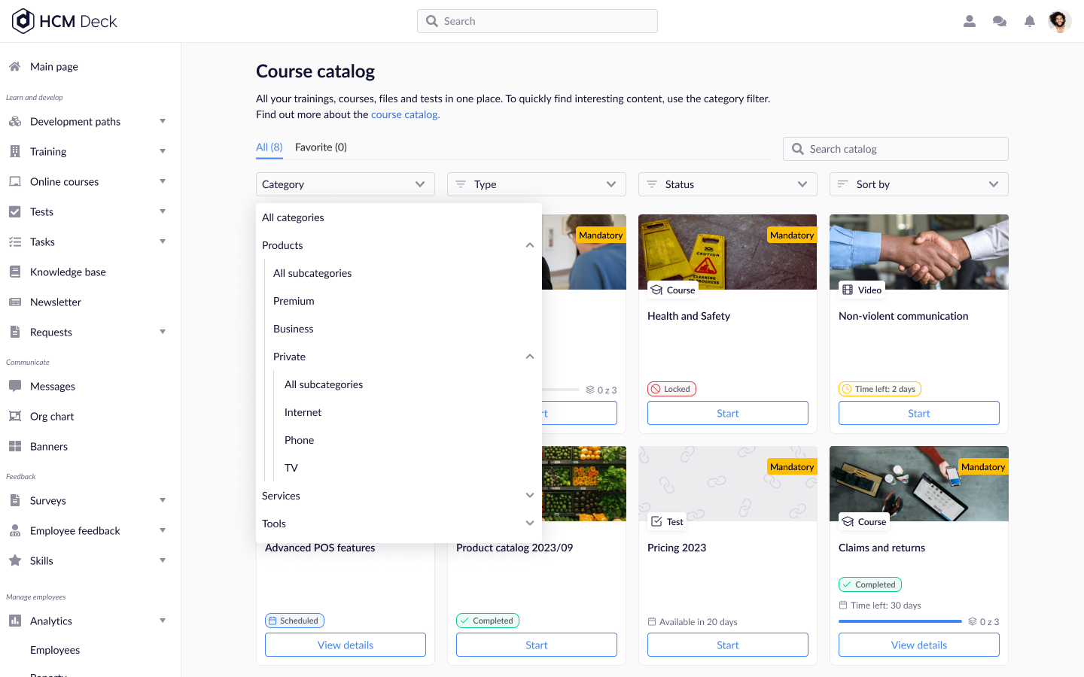The height and width of the screenshot is (677, 1084).
Task: Click the top Search field
Action: click(x=537, y=21)
